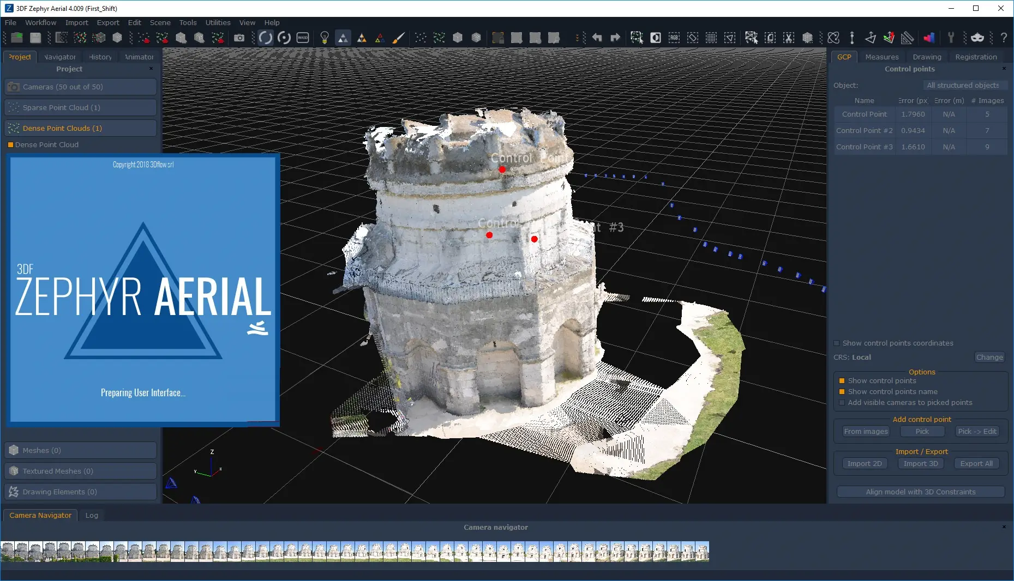
Task: Click the redo arrow icon
Action: [615, 38]
